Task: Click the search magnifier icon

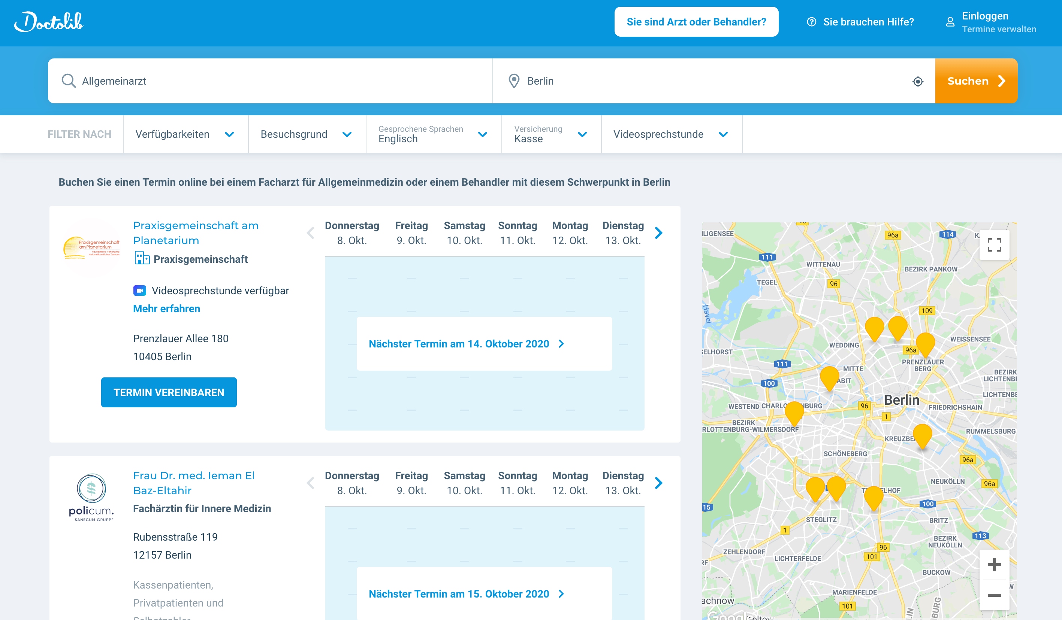Action: (68, 81)
